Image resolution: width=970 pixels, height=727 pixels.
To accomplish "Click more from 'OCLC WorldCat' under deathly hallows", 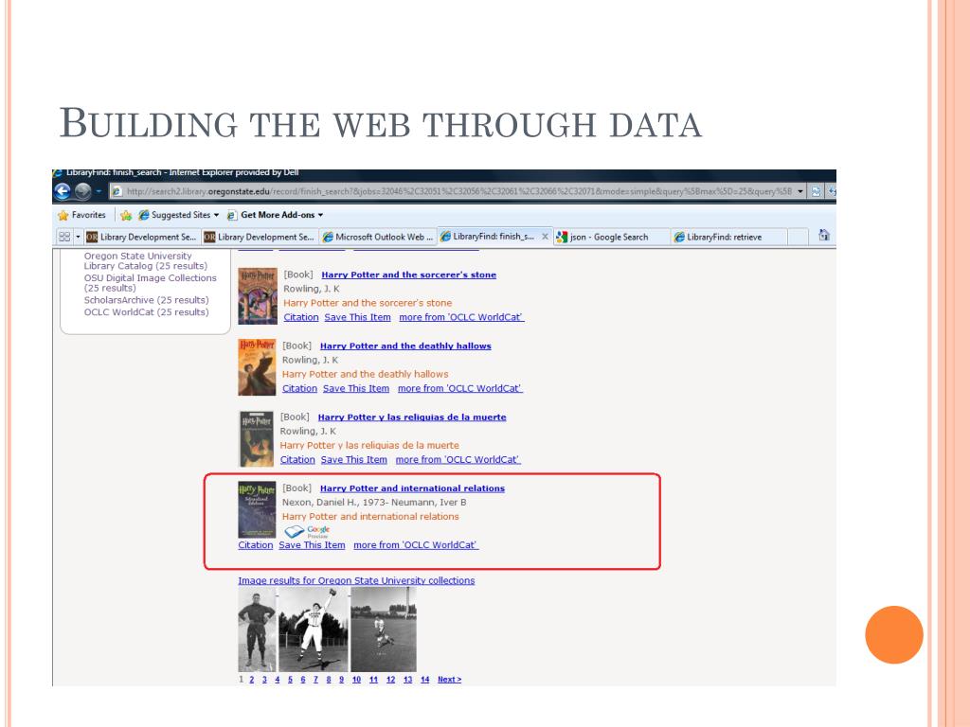I will 460,388.
